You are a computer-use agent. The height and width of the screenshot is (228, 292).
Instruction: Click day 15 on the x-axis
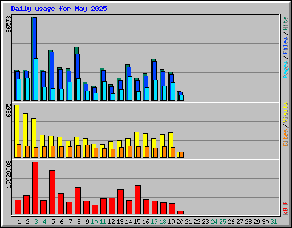[x=137, y=222]
